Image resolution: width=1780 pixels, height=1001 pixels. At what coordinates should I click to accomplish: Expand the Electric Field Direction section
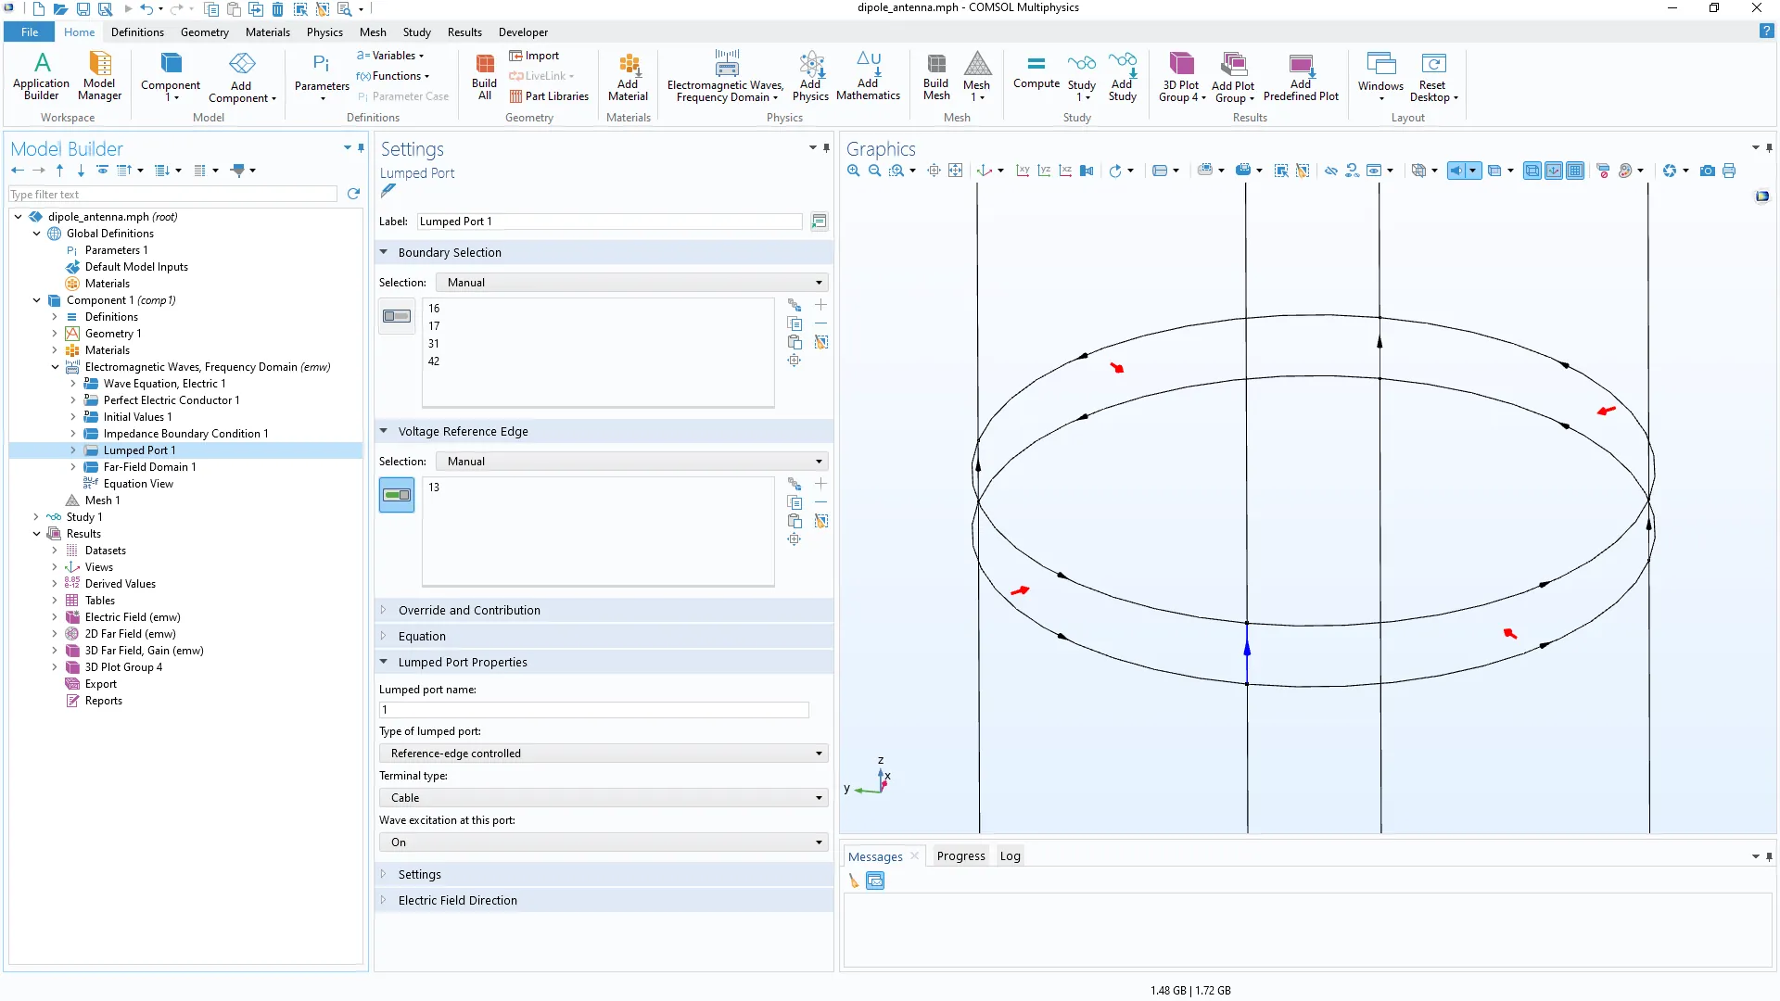pyautogui.click(x=457, y=900)
